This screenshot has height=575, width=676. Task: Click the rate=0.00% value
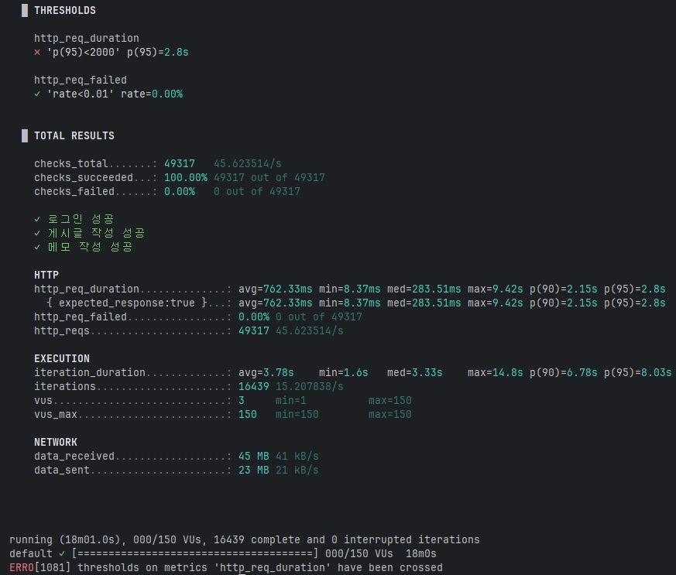click(x=151, y=94)
